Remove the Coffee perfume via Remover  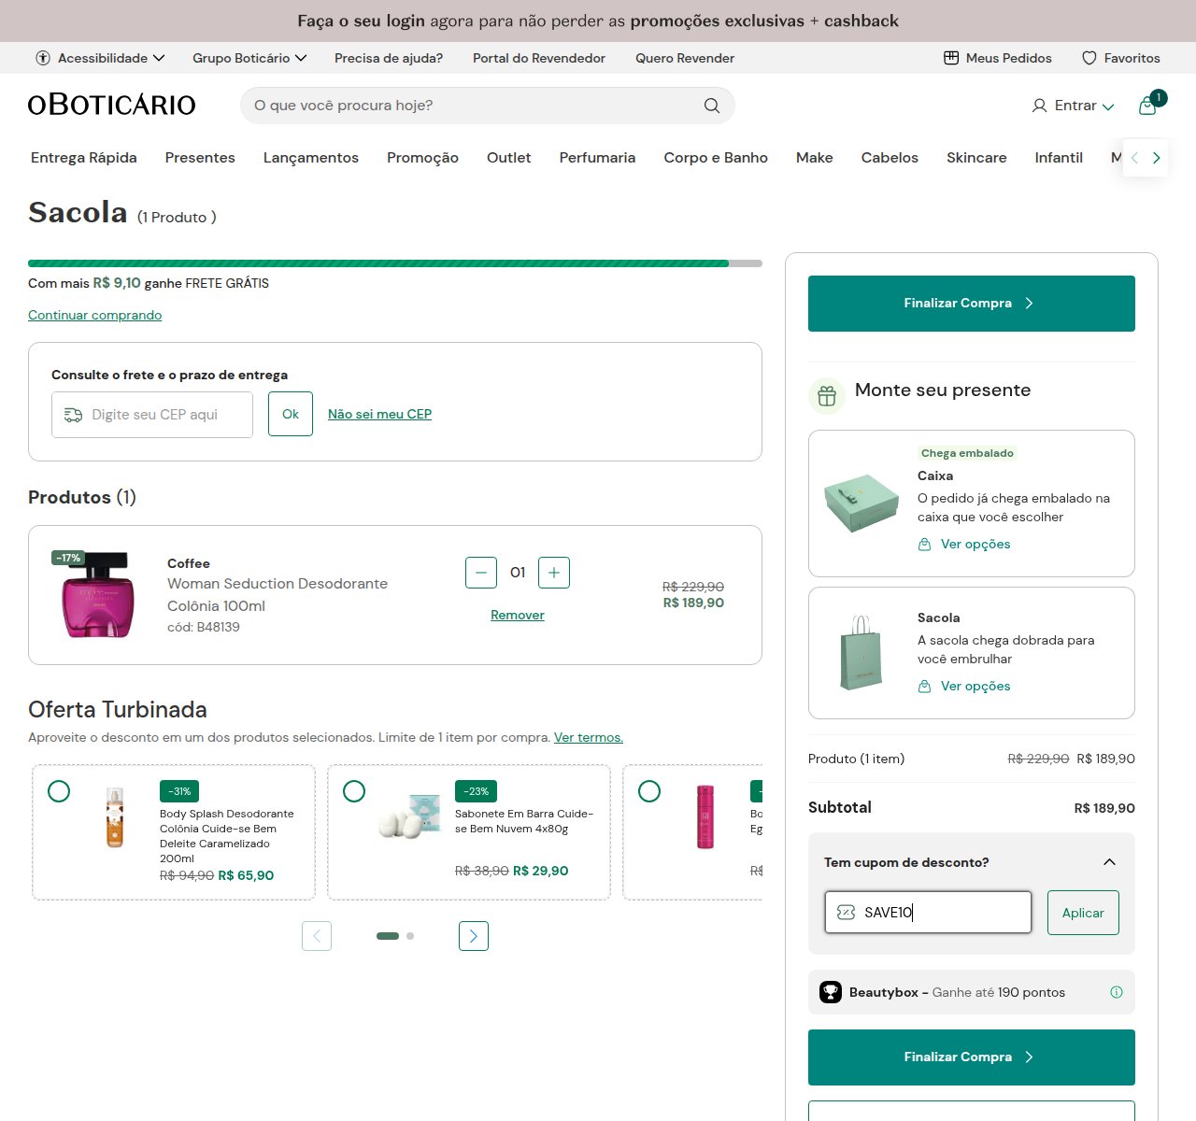pyautogui.click(x=518, y=615)
